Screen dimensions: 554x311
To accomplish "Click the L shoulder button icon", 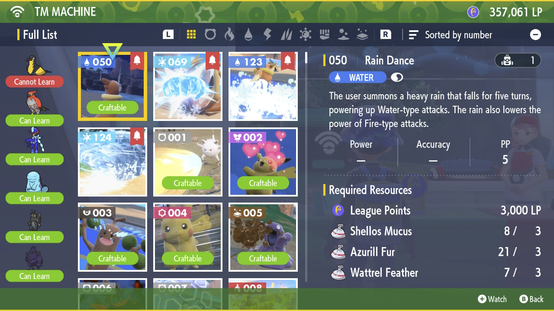I will 168,35.
